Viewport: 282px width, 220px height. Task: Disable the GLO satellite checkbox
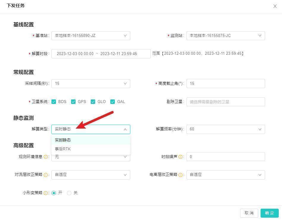tap(93, 102)
